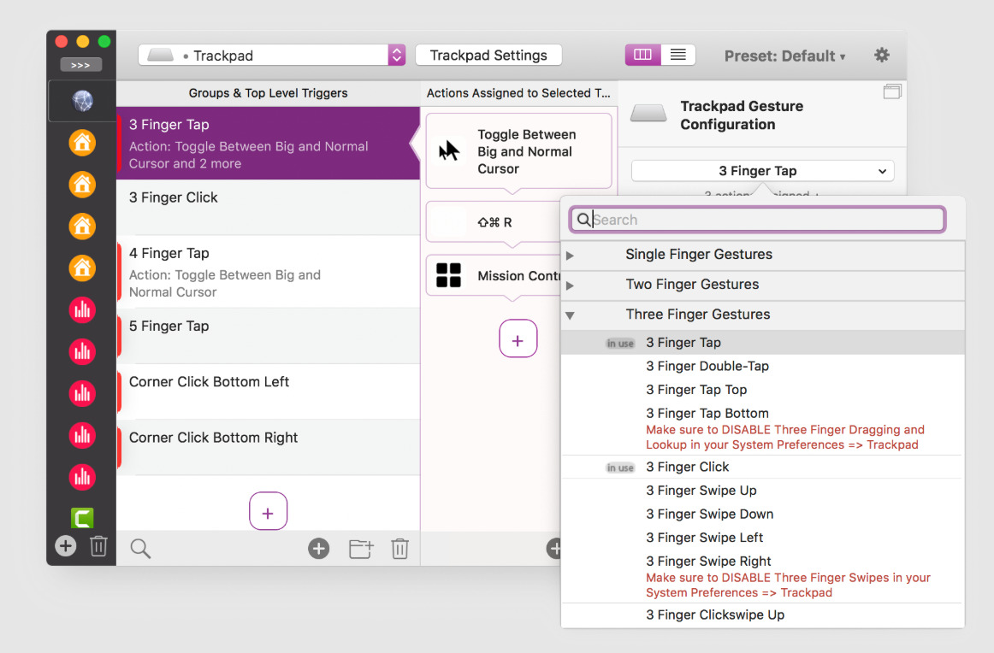Click the green Camtasia app icon in sidebar

[x=82, y=517]
